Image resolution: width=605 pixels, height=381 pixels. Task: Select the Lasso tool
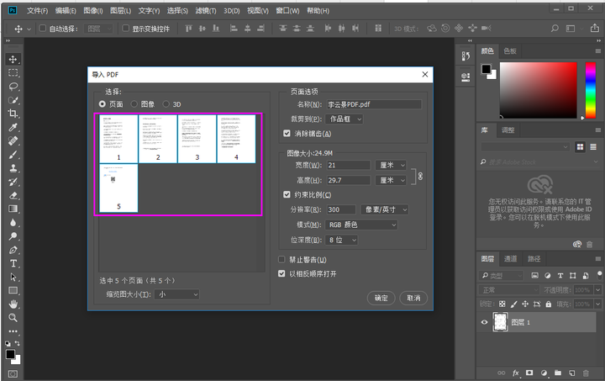pos(13,86)
